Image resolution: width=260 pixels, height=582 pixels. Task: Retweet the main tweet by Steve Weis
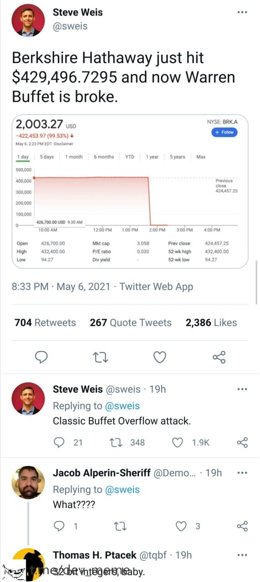point(100,358)
